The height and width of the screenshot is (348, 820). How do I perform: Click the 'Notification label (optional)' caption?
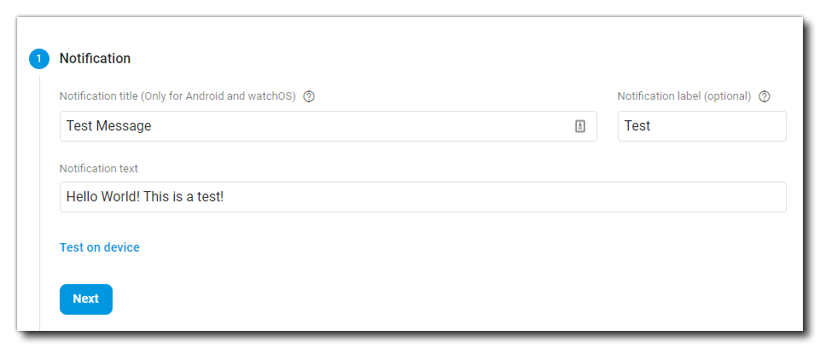coord(684,96)
